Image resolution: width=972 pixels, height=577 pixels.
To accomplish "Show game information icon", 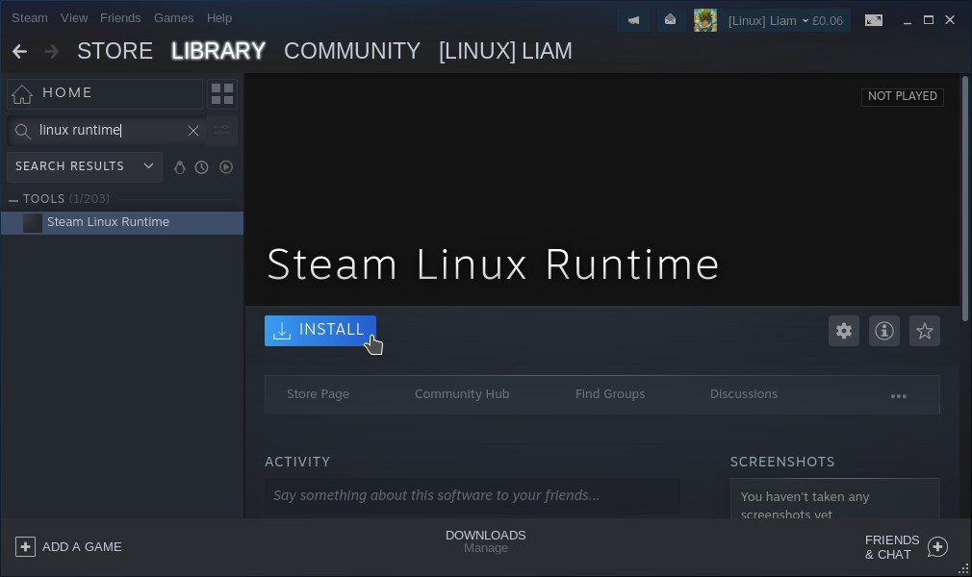I will (884, 331).
